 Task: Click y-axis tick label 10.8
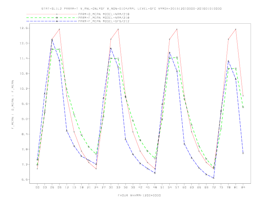(23, 74)
